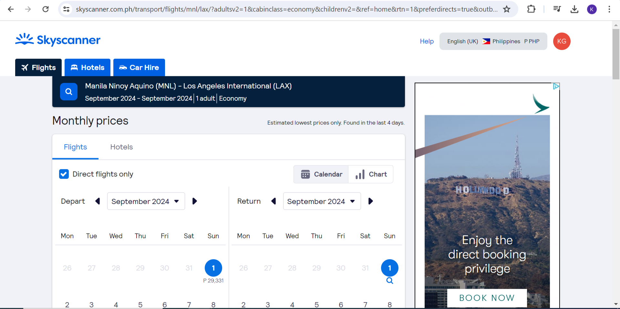The width and height of the screenshot is (620, 309).
Task: Click the 'Depart' label
Action: point(73,201)
